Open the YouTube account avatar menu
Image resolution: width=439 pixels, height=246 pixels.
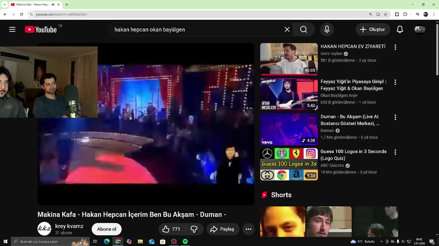pos(420,29)
